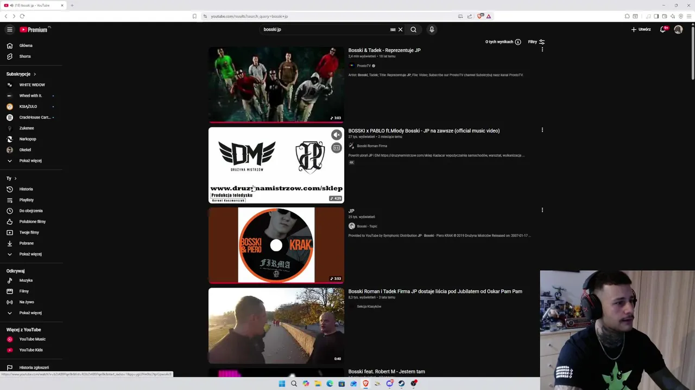The width and height of the screenshot is (695, 390).
Task: Open BOSSKI x PABLO JP na zawsze title
Action: (424, 131)
